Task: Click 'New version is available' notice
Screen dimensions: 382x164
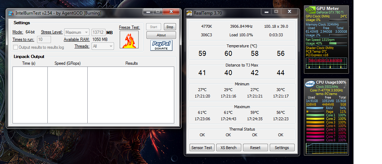Action: (325, 60)
